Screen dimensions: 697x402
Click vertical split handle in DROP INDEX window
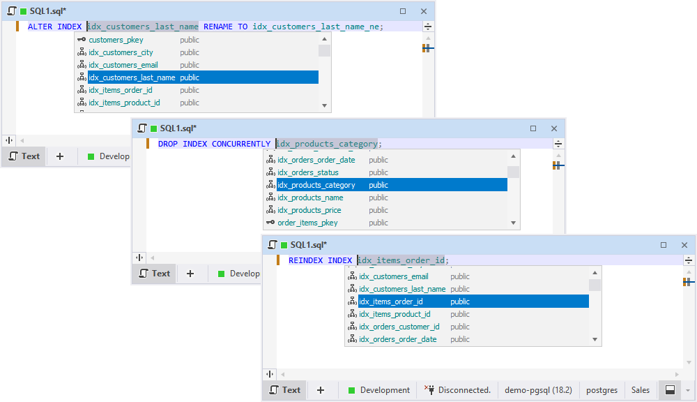pyautogui.click(x=139, y=258)
